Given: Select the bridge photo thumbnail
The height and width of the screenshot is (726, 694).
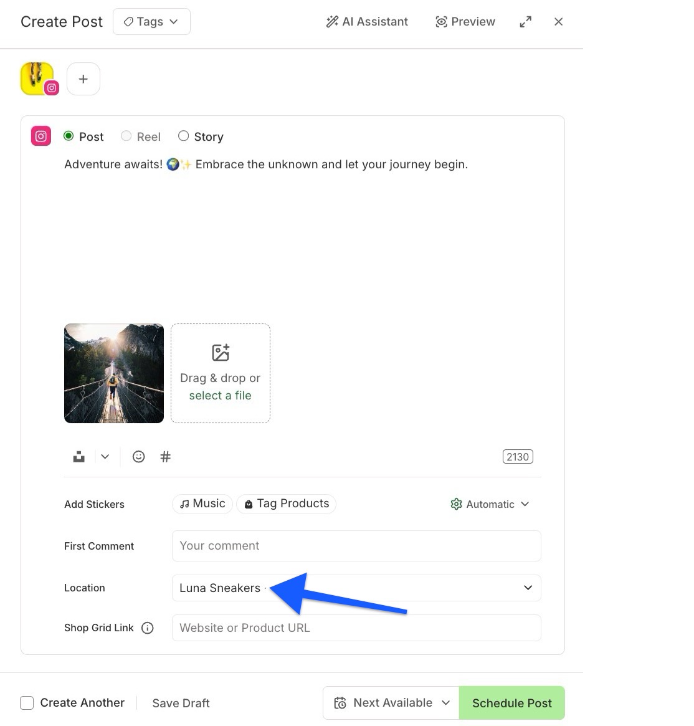Looking at the screenshot, I should point(113,373).
